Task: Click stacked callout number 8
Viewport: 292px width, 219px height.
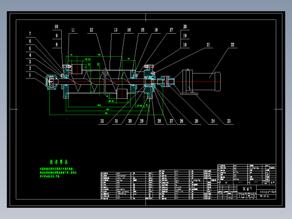Action: [57, 45]
